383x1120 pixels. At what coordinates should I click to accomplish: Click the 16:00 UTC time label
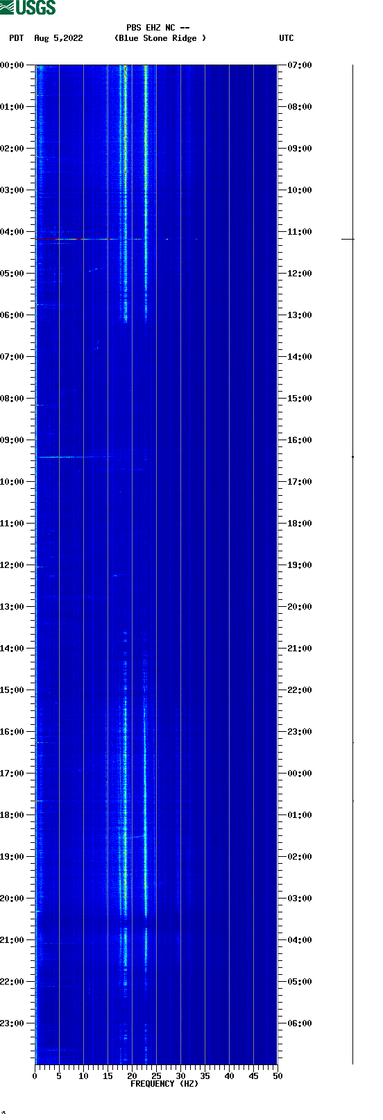tap(300, 440)
